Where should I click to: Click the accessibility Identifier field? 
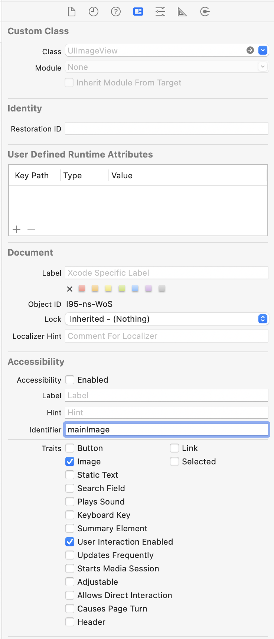click(166, 430)
